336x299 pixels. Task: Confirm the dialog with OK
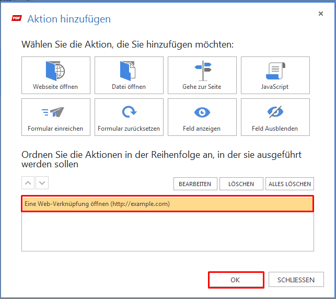click(236, 280)
